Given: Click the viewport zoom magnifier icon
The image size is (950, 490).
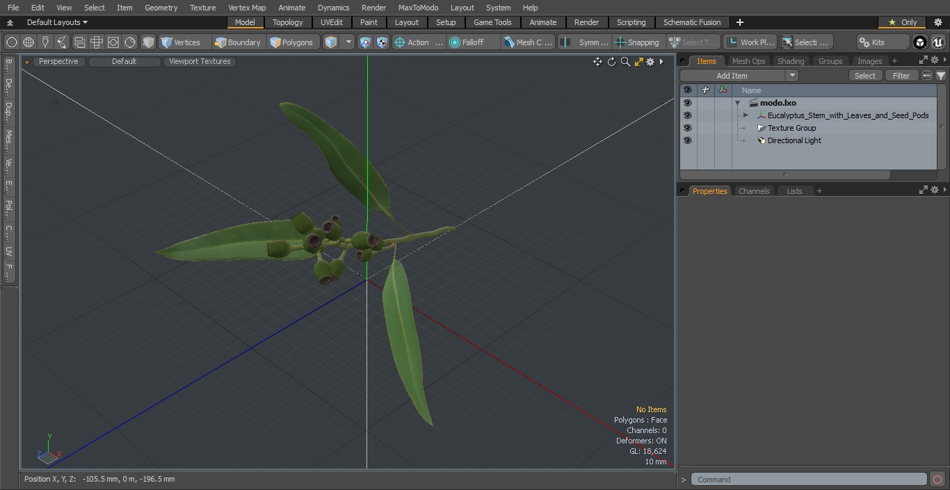Looking at the screenshot, I should tap(625, 62).
